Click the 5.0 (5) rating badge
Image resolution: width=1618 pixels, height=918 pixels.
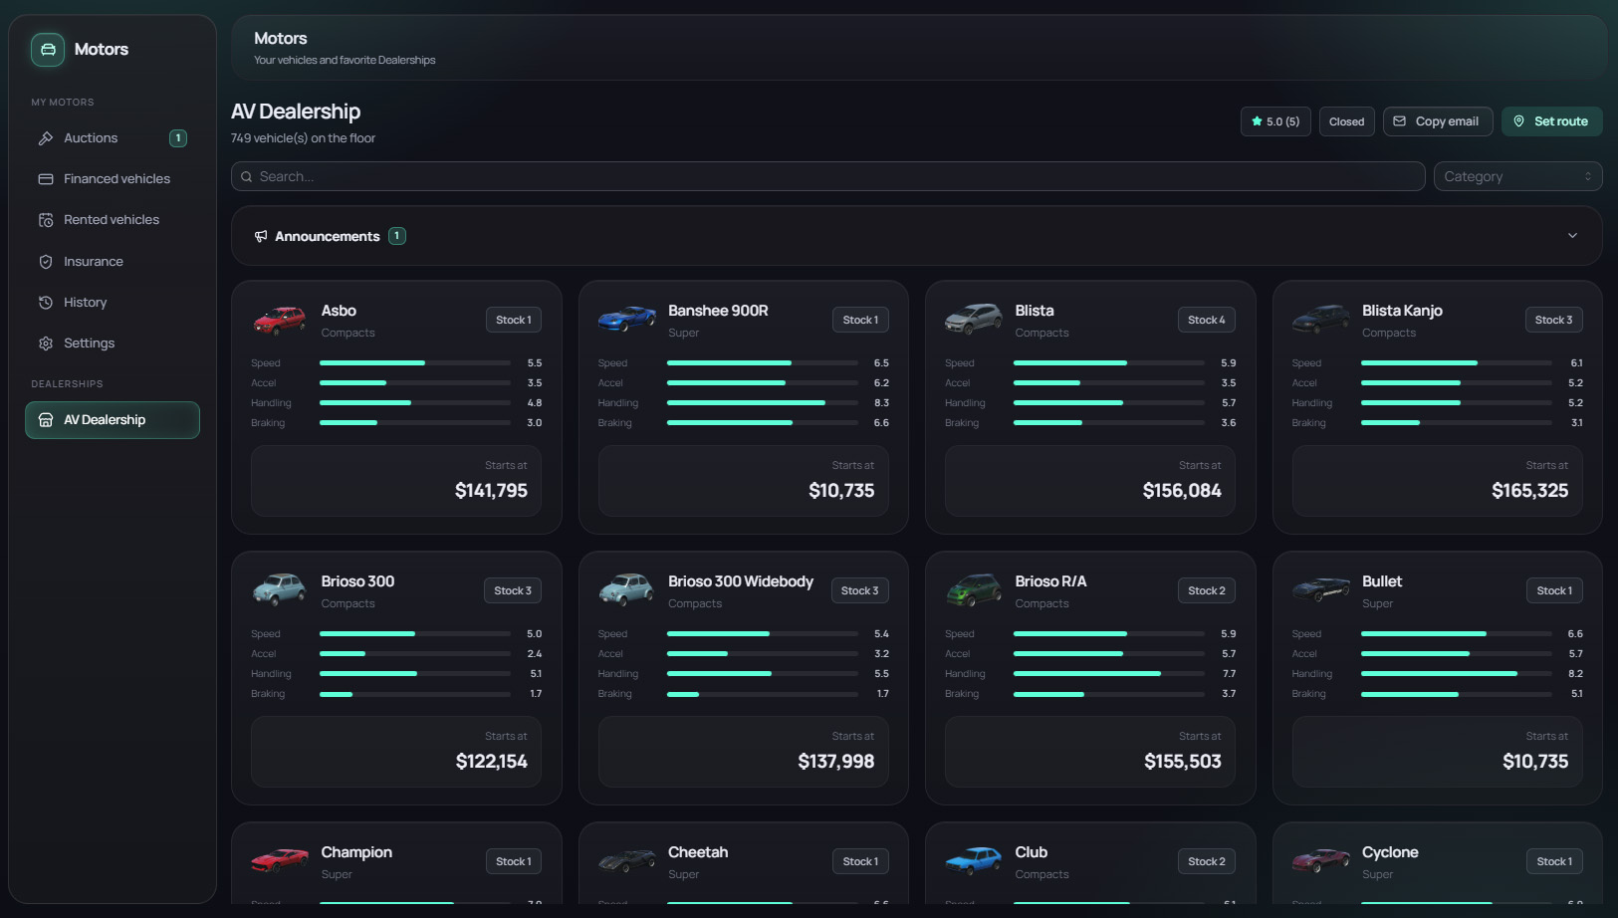pyautogui.click(x=1275, y=121)
